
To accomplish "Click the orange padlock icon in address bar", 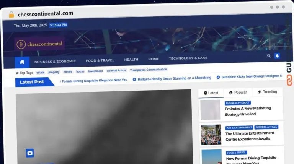I will click(11, 15).
